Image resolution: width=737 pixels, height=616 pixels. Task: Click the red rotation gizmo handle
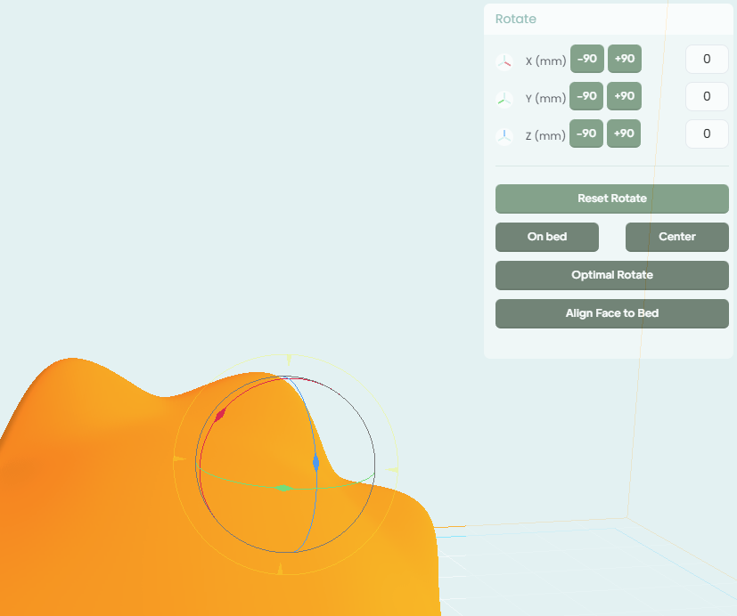coord(220,414)
